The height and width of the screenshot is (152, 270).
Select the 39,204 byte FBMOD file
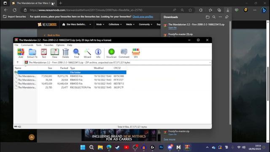coord(70,80)
